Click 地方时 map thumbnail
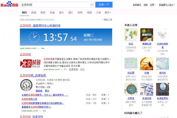The width and height of the screenshot is (177, 118). (163, 64)
